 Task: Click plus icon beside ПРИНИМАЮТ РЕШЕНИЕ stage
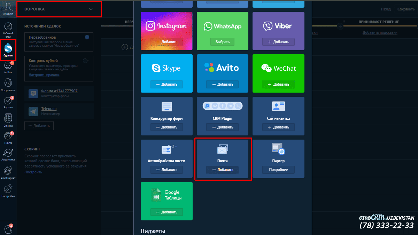click(x=340, y=26)
